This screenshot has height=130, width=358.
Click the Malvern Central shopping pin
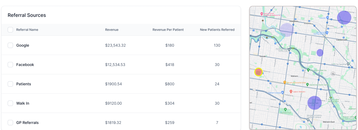coord(283,92)
